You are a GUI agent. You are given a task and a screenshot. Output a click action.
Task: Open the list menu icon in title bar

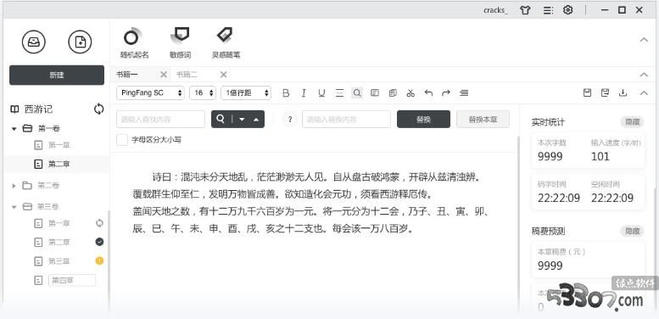coord(548,10)
